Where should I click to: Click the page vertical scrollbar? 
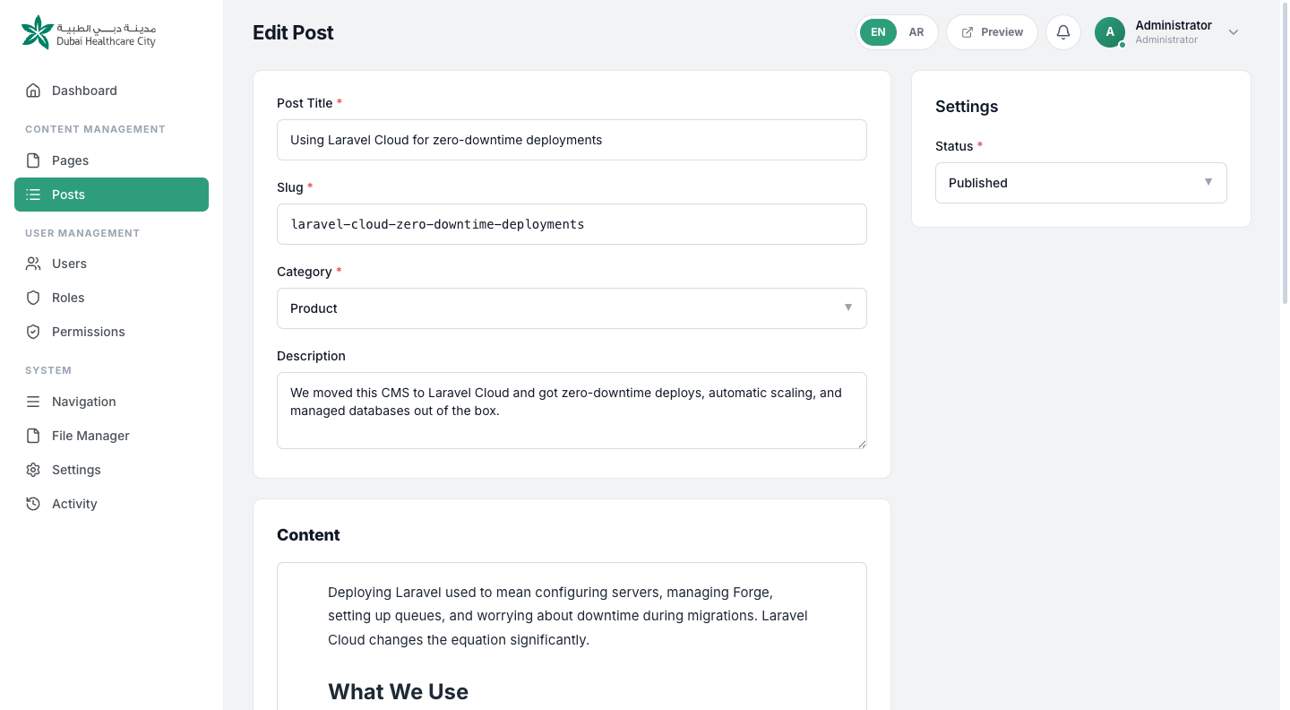(x=1285, y=152)
